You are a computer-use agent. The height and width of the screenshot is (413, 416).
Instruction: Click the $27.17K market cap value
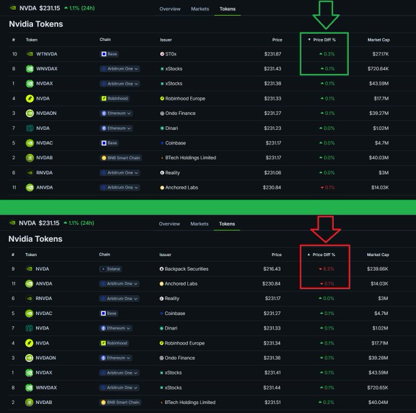coord(381,54)
